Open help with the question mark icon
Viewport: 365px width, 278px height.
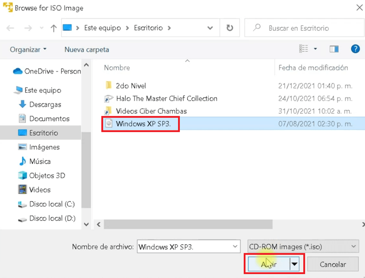355,49
